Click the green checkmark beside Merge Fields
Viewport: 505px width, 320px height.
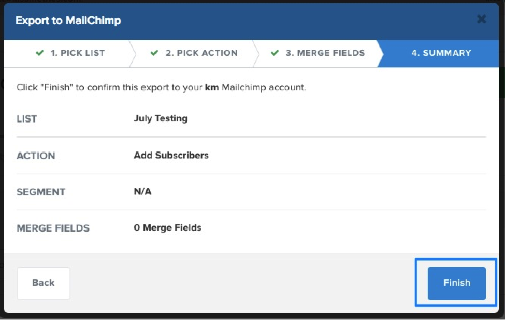275,53
